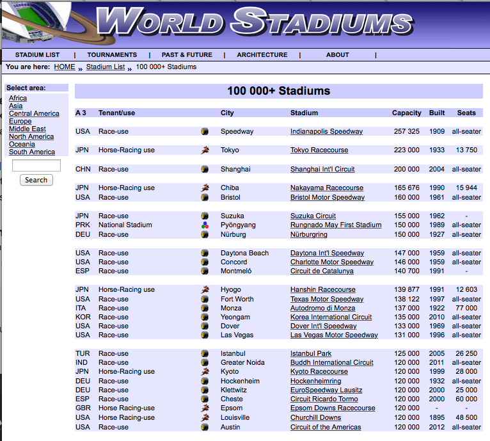
Task: Open the Istanbul Park link
Action: [311, 353]
